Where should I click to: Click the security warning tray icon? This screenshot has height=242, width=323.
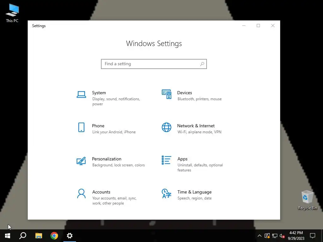coord(267,236)
